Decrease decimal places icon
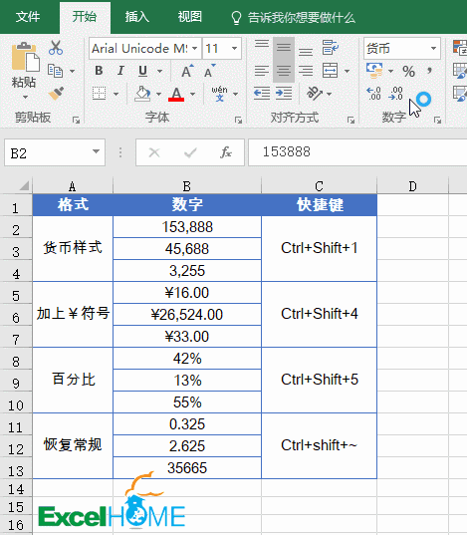 coord(395,93)
